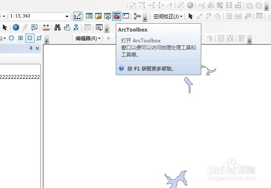
Task: Select the circle drawing tool
Action: (x=11, y=38)
